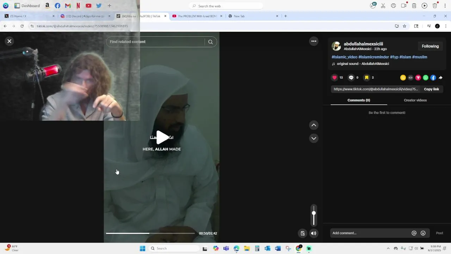
Task: Bookmark this page with the star
Action: click(x=404, y=26)
